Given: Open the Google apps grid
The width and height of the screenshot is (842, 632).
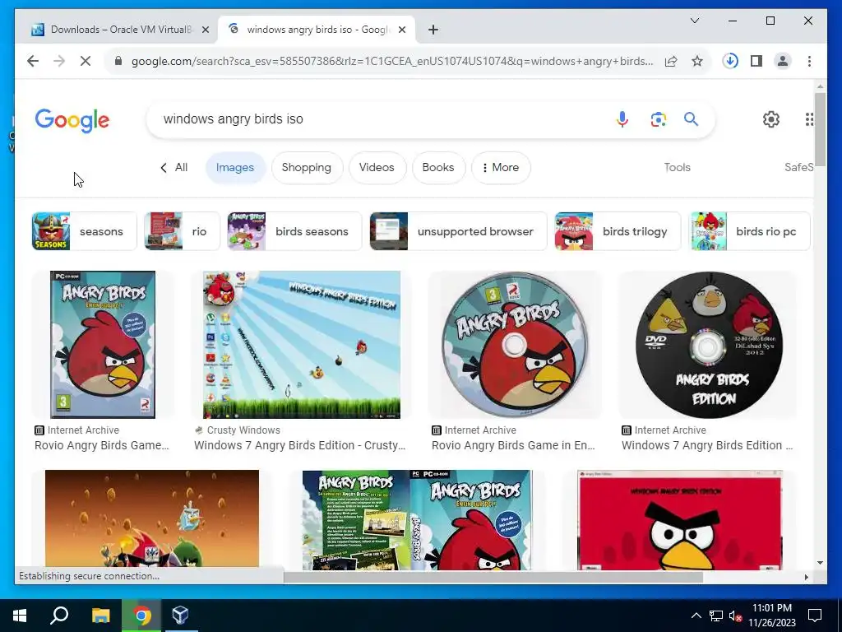Looking at the screenshot, I should 809,119.
